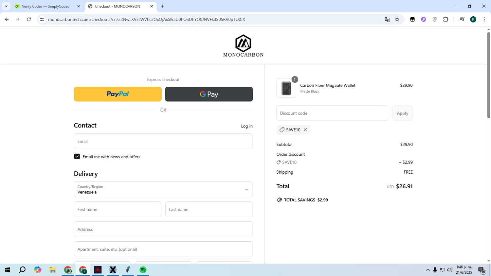491x276 pixels.
Task: Click the SAVE10 order discount line
Action: 344,162
